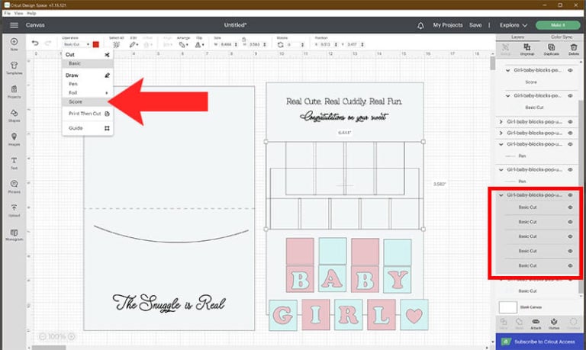Image resolution: width=586 pixels, height=350 pixels.
Task: Click Save in the header
Action: click(x=475, y=25)
